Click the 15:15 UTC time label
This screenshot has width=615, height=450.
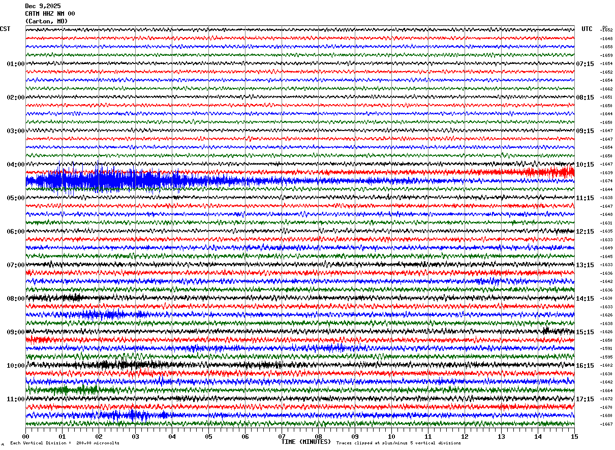click(x=585, y=332)
